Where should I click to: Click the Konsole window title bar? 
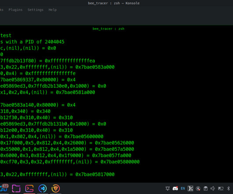114,3
